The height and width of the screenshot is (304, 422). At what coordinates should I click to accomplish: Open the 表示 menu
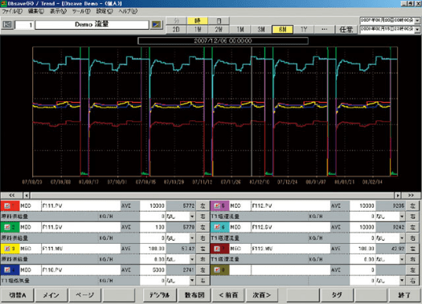tap(58, 11)
